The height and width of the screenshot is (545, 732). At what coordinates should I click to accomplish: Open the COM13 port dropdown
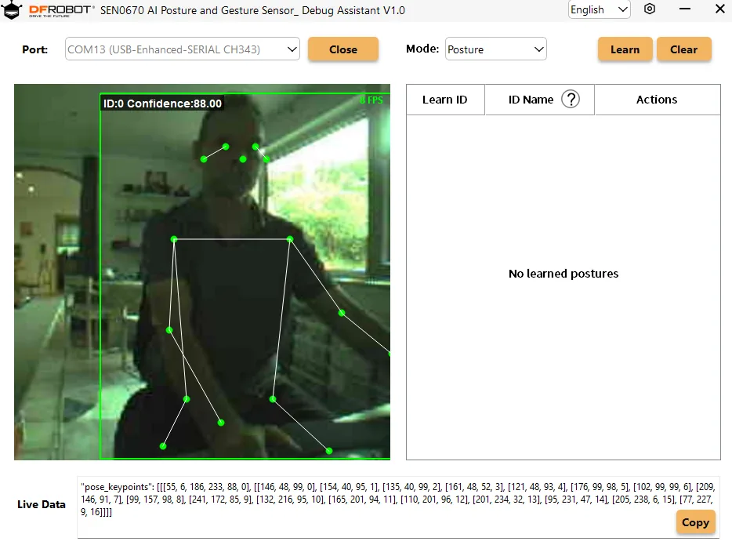(183, 49)
